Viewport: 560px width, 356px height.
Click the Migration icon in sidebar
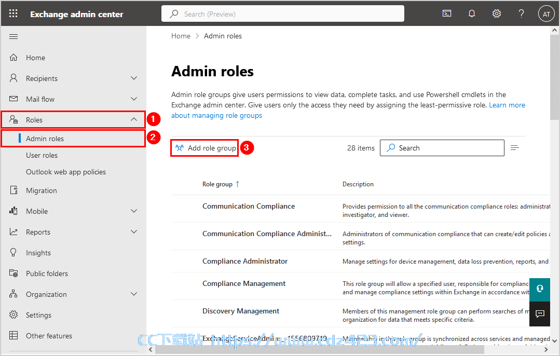(x=13, y=190)
